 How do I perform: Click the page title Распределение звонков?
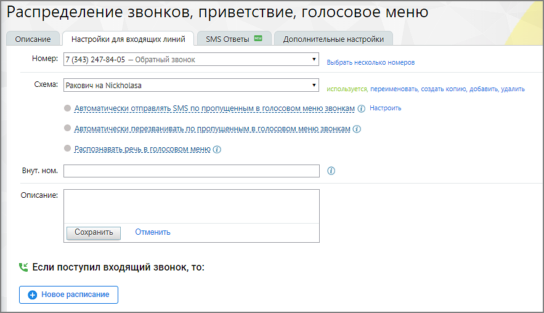(x=217, y=12)
